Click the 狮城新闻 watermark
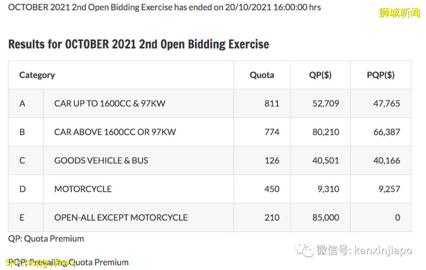The image size is (426, 270). [x=399, y=13]
